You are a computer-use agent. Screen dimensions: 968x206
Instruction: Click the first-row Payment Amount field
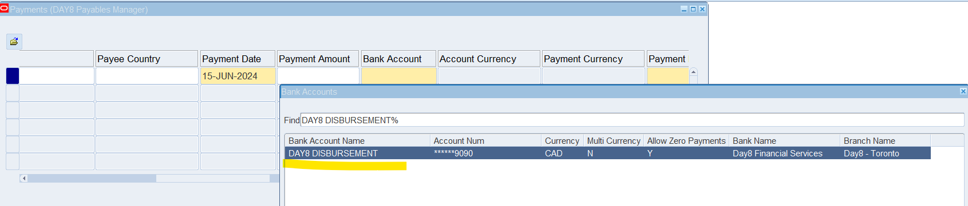pyautogui.click(x=318, y=76)
